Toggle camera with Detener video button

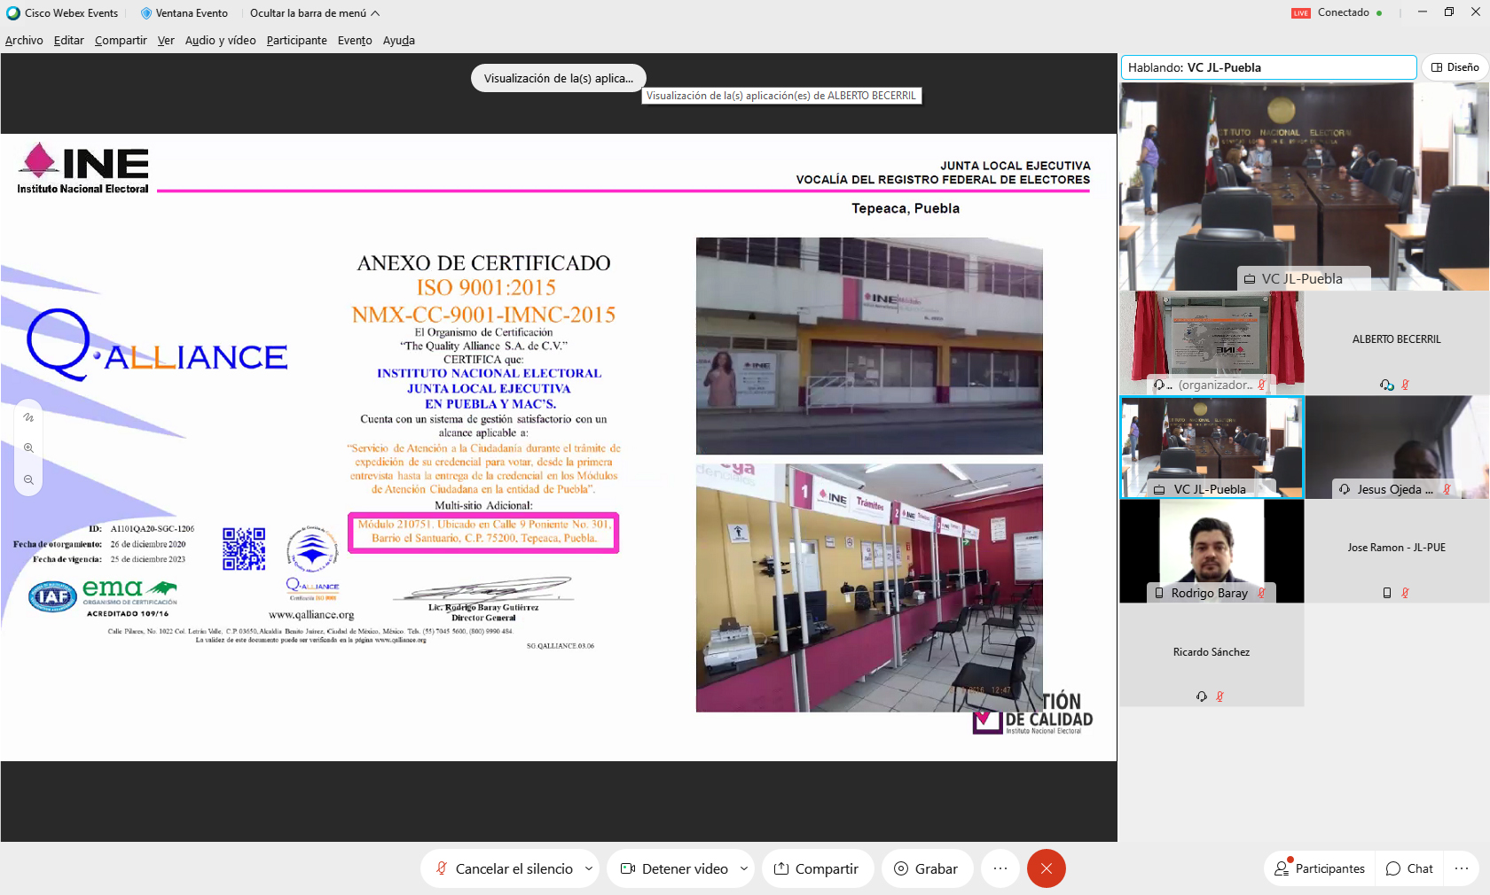pos(674,868)
